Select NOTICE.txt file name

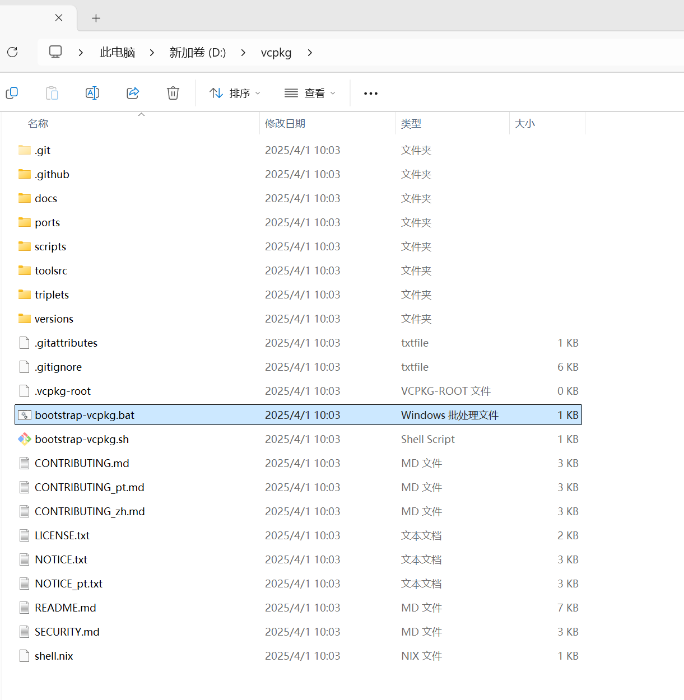[x=61, y=559]
